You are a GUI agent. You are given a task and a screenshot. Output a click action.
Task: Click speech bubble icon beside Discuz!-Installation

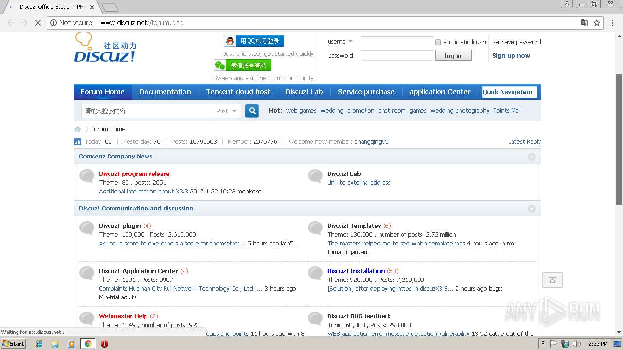(x=315, y=273)
